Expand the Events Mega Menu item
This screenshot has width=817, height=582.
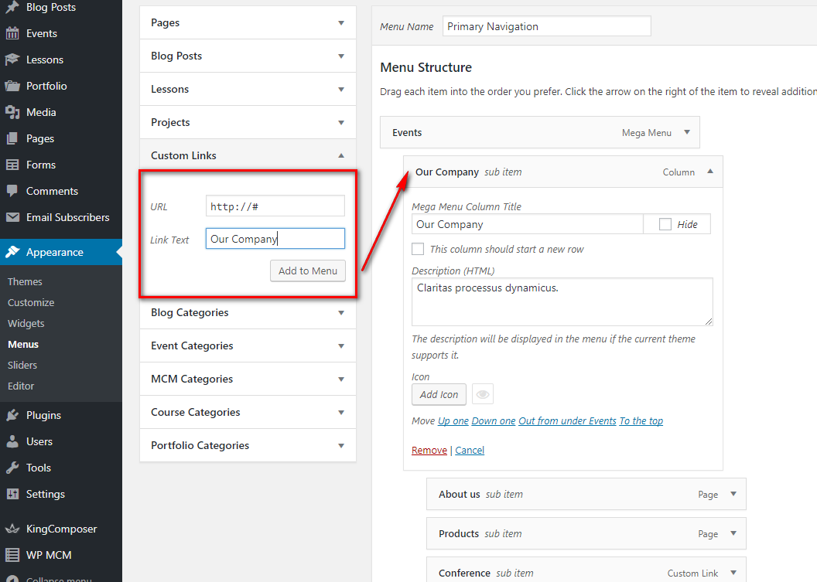[x=686, y=132]
